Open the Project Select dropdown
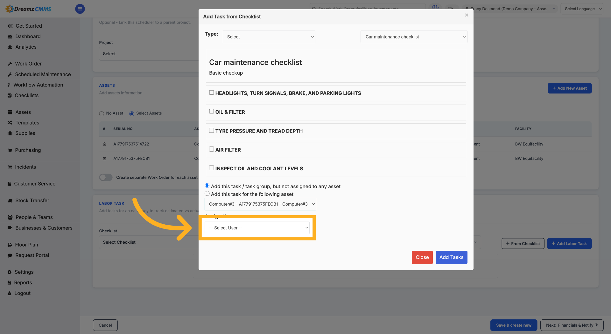The image size is (611, 334). click(149, 54)
